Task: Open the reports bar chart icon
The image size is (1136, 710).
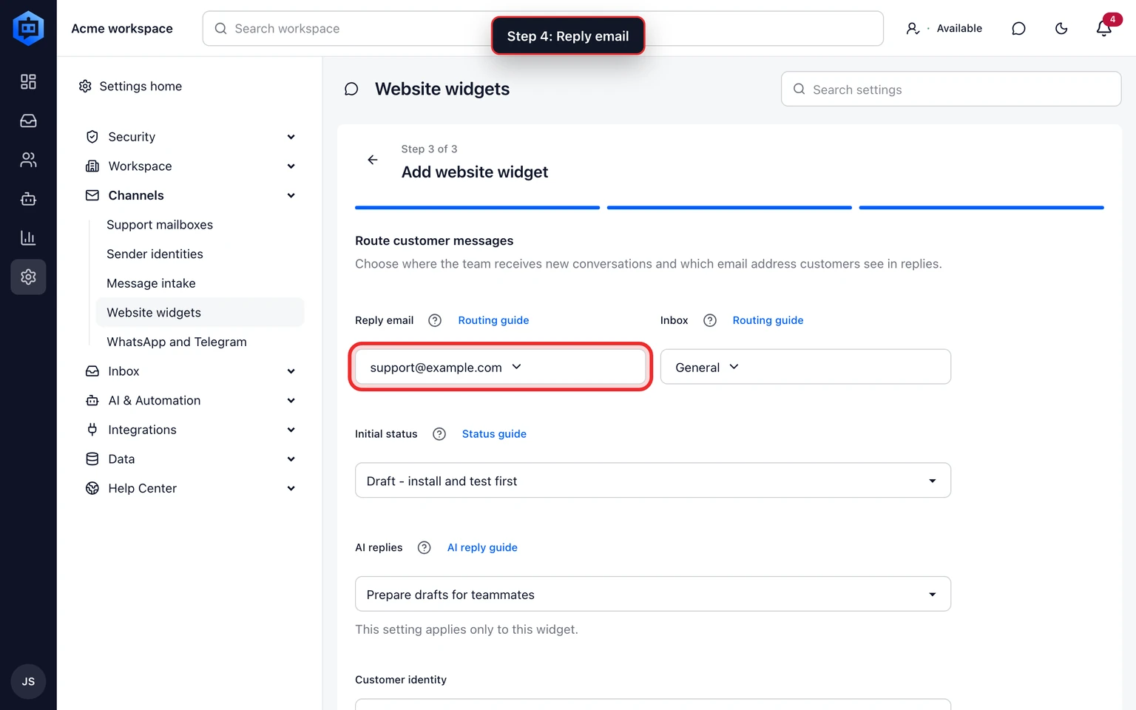Action: click(28, 238)
